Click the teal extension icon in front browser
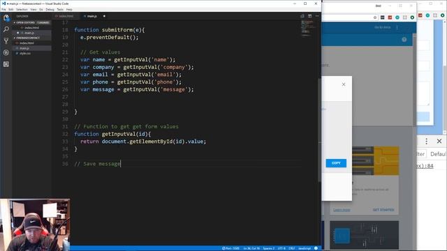This screenshot has width=447, height=251. pyautogui.click(x=397, y=17)
